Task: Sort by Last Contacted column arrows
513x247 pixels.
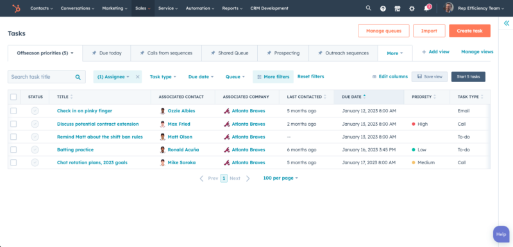Action: click(325, 97)
